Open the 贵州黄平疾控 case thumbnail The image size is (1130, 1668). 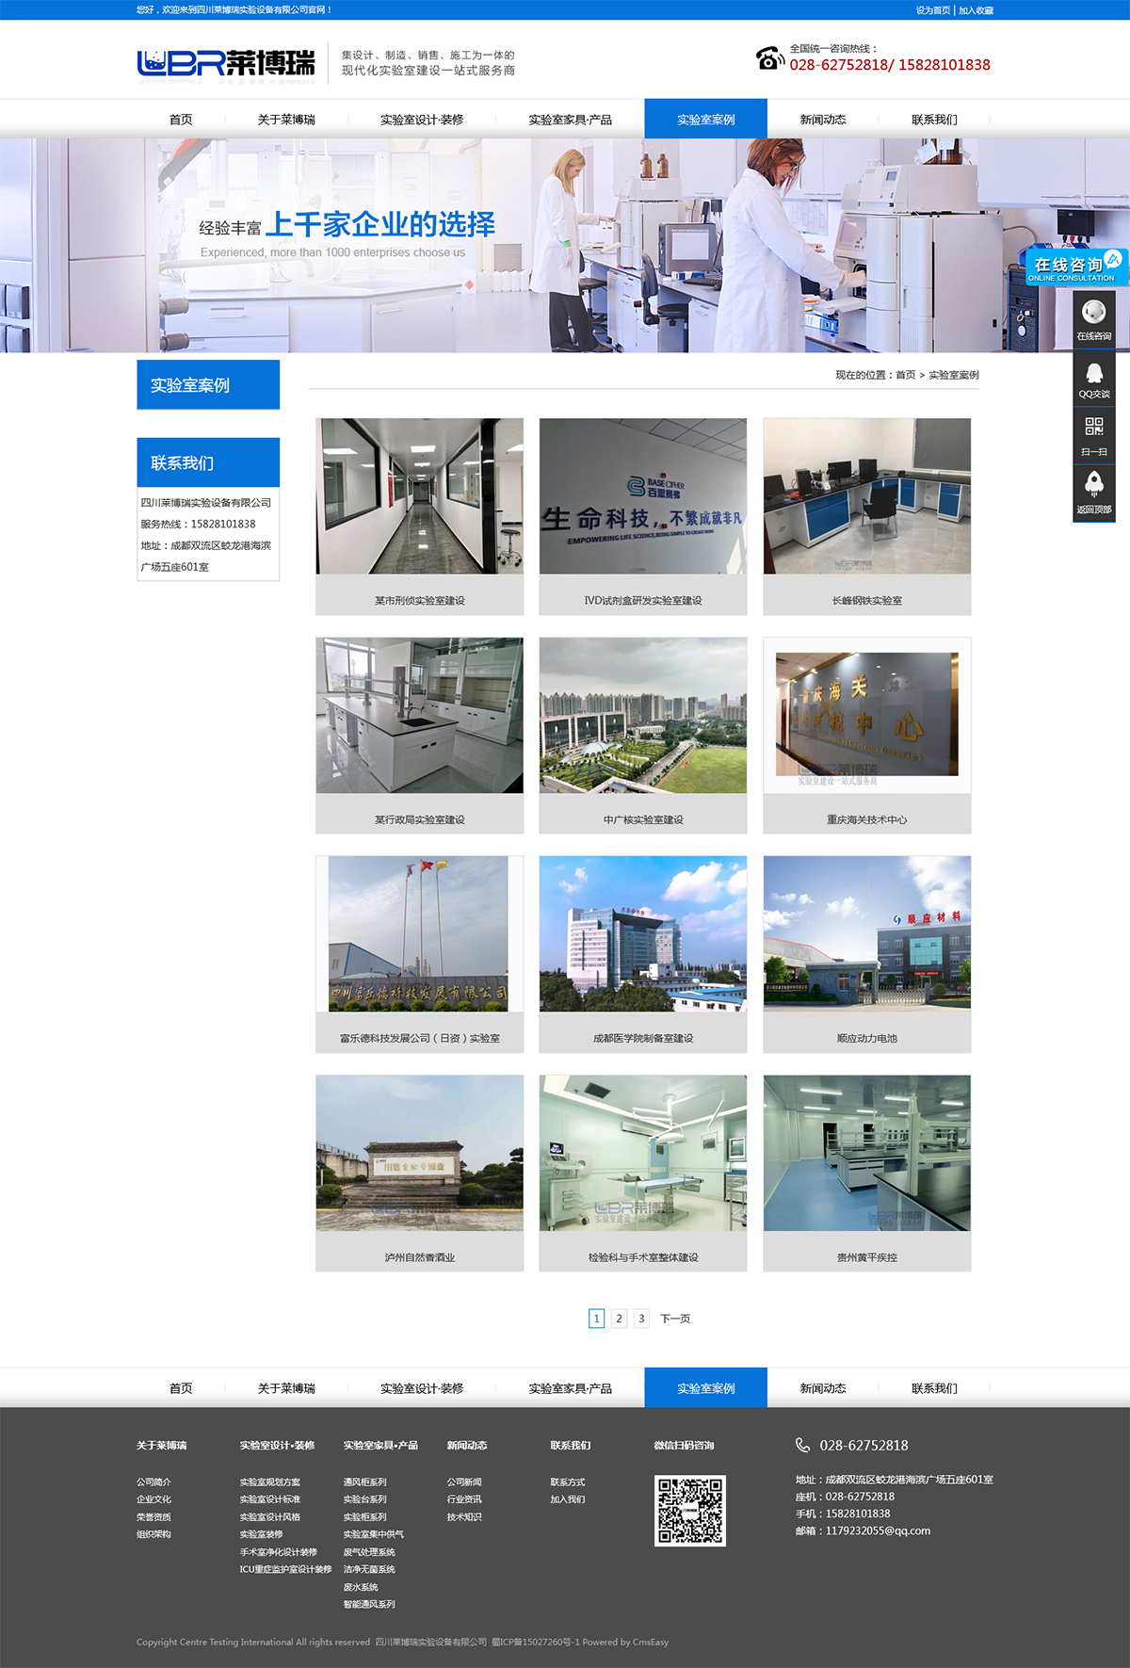pyautogui.click(x=867, y=1154)
